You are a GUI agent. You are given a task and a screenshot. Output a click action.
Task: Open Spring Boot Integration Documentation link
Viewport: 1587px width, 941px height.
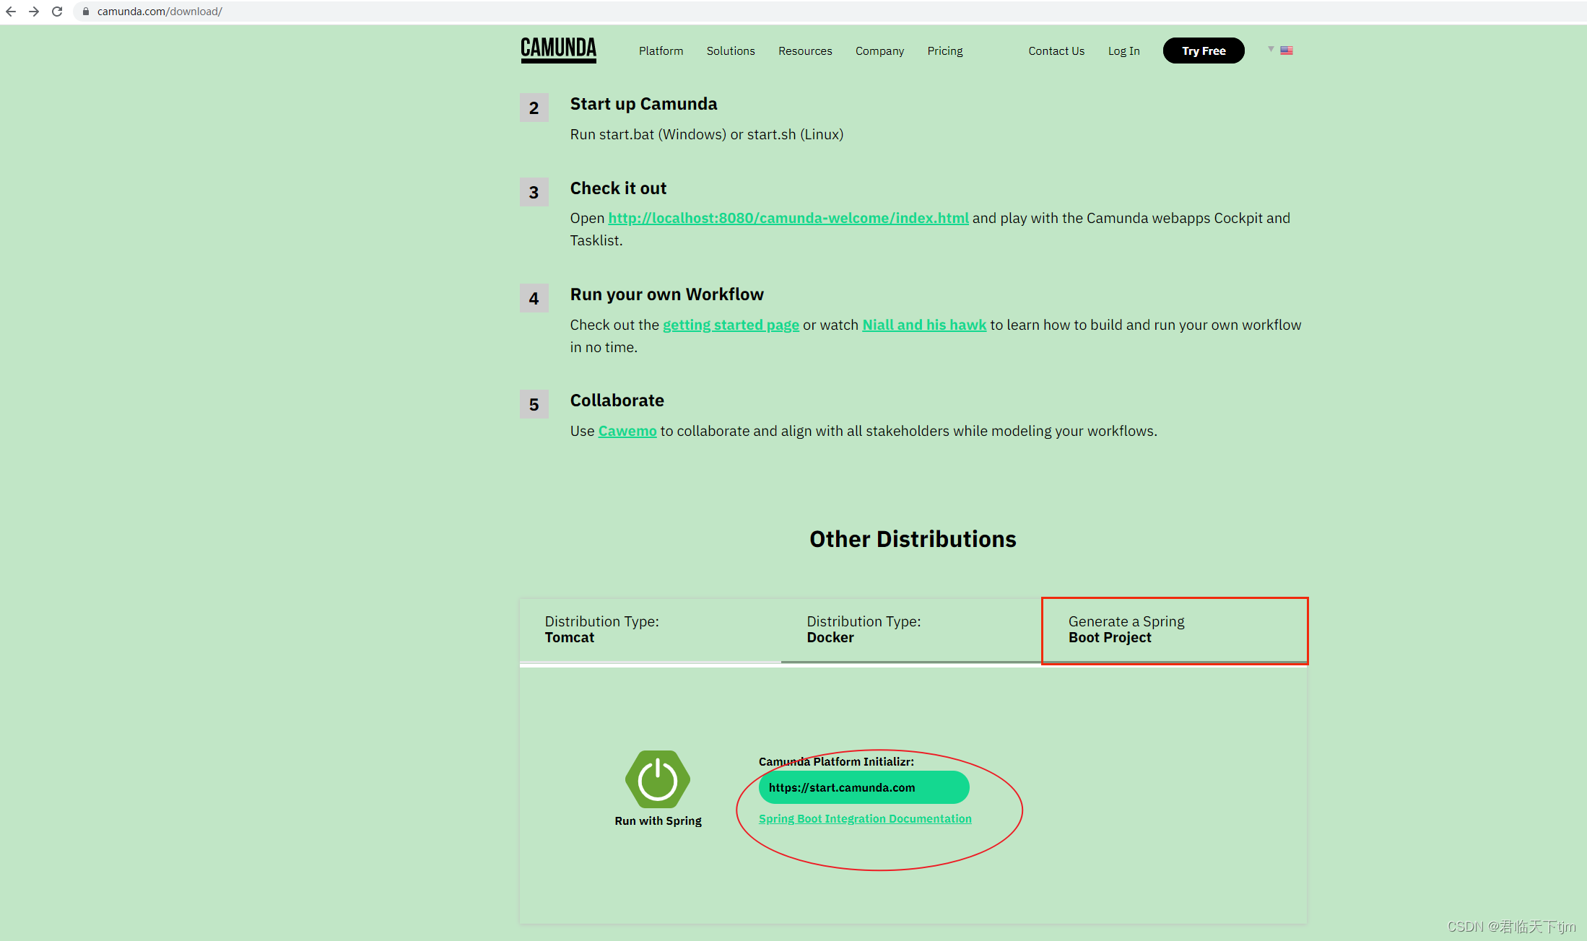coord(865,818)
